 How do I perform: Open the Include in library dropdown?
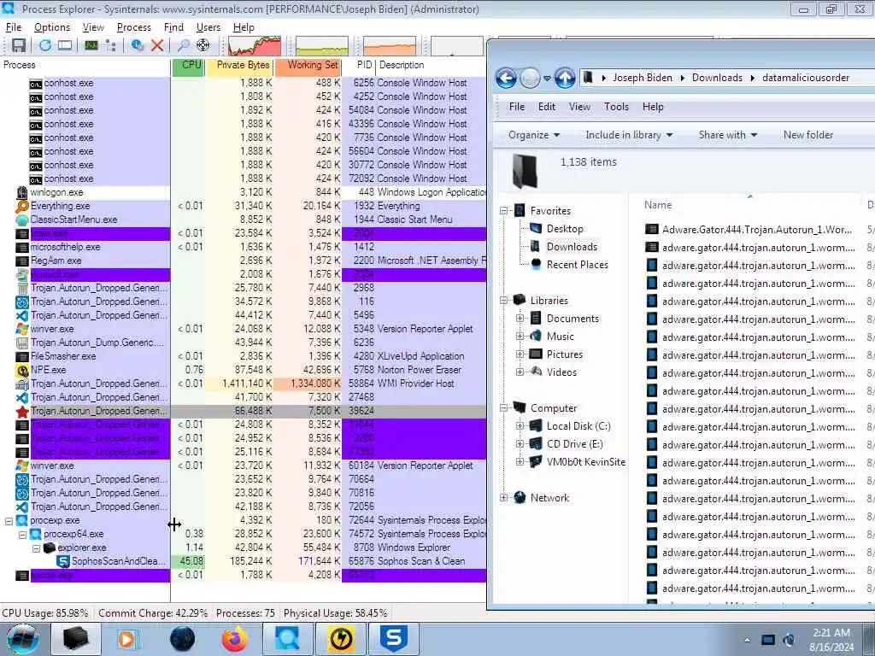629,135
